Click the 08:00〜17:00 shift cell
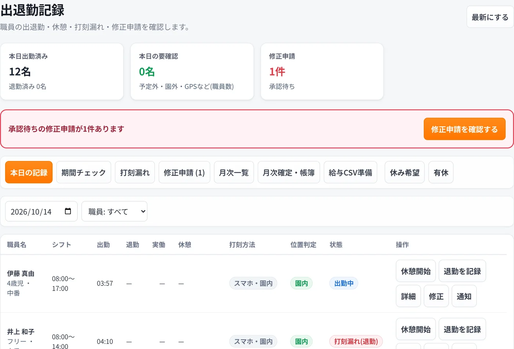514x349 pixels. [63, 283]
